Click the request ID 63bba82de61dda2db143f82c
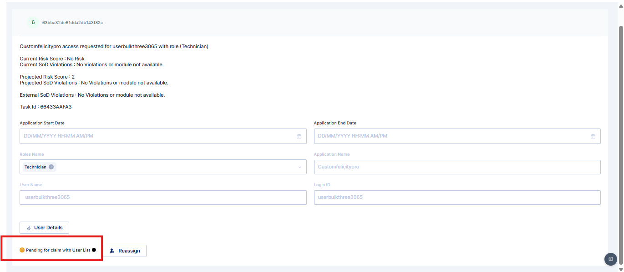Screen dimensions: 624x272 (72, 22)
